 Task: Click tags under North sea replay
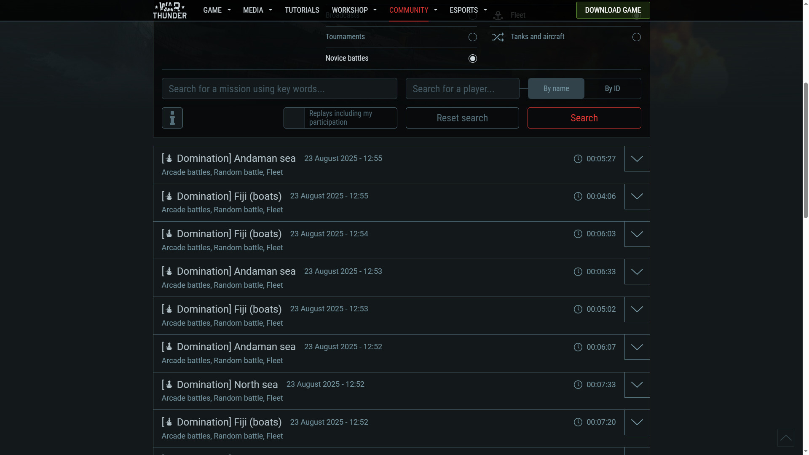coord(222,398)
